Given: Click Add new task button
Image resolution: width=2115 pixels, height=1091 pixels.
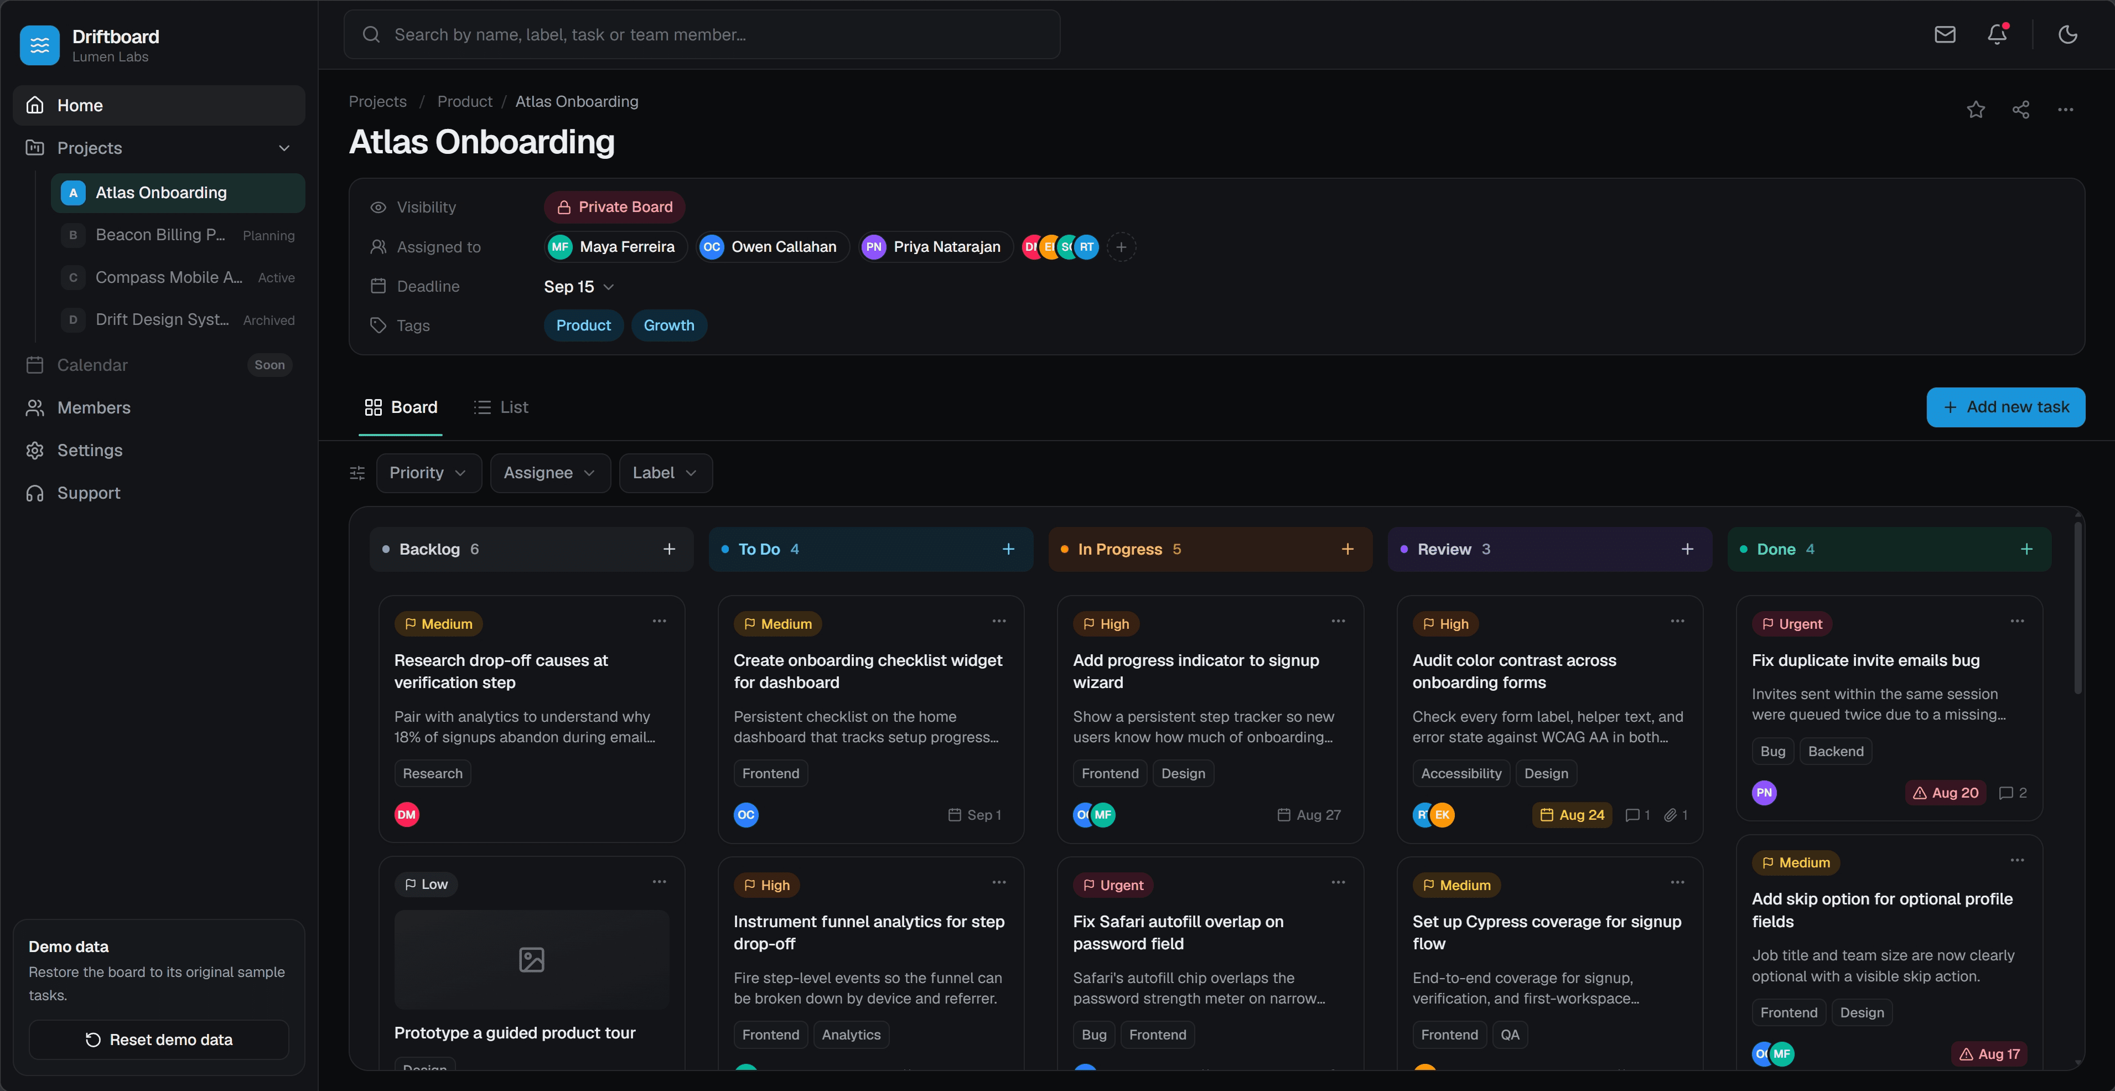Looking at the screenshot, I should (2005, 407).
